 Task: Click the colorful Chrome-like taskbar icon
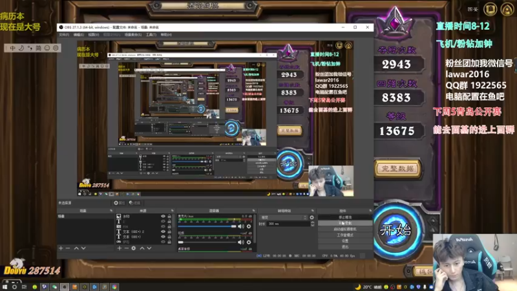pyautogui.click(x=114, y=287)
